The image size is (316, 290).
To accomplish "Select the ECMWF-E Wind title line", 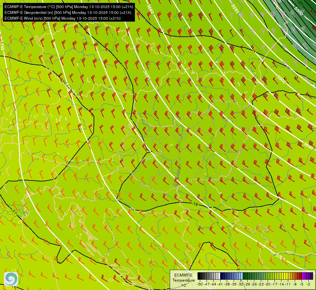I will tap(63, 18).
